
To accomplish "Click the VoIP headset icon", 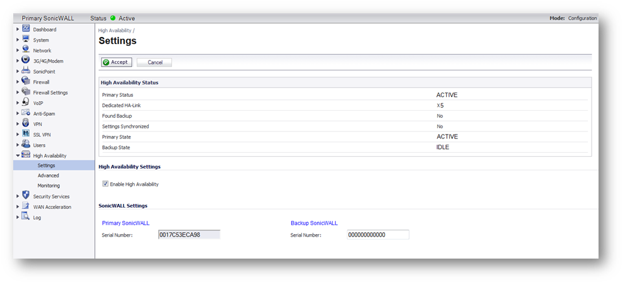I will tap(26, 103).
